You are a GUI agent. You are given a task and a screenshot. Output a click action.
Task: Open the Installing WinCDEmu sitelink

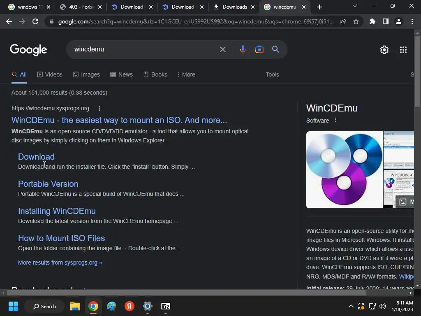57,211
